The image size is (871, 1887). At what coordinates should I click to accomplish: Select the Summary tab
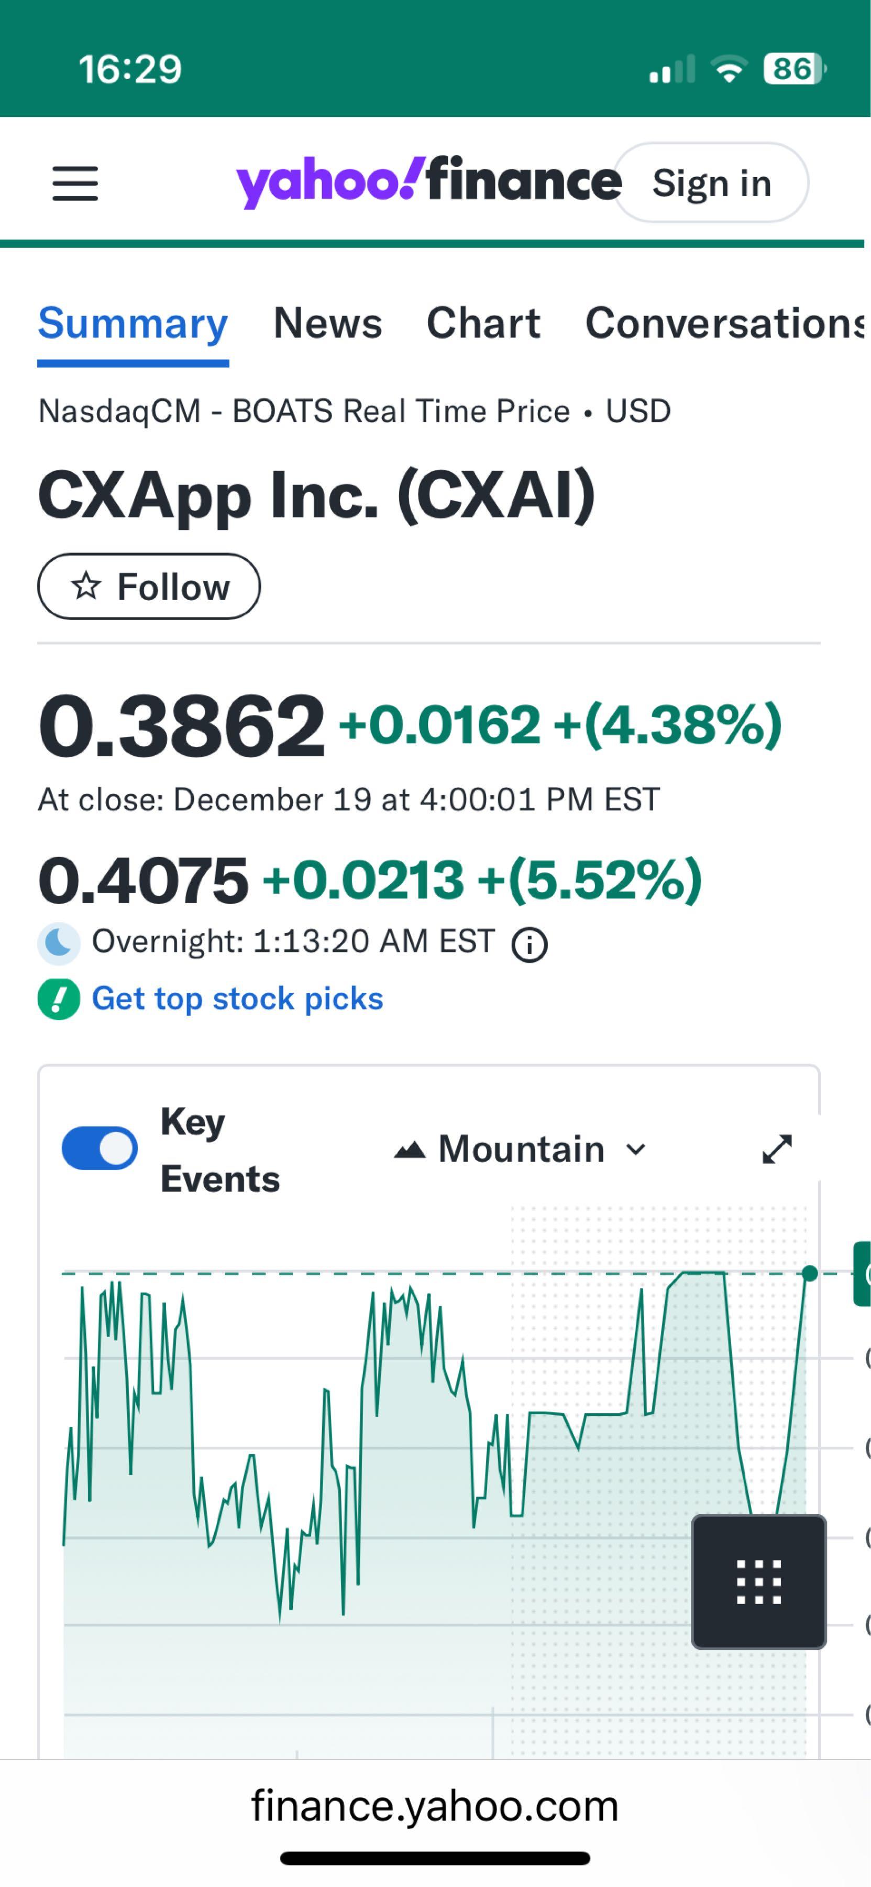point(133,323)
